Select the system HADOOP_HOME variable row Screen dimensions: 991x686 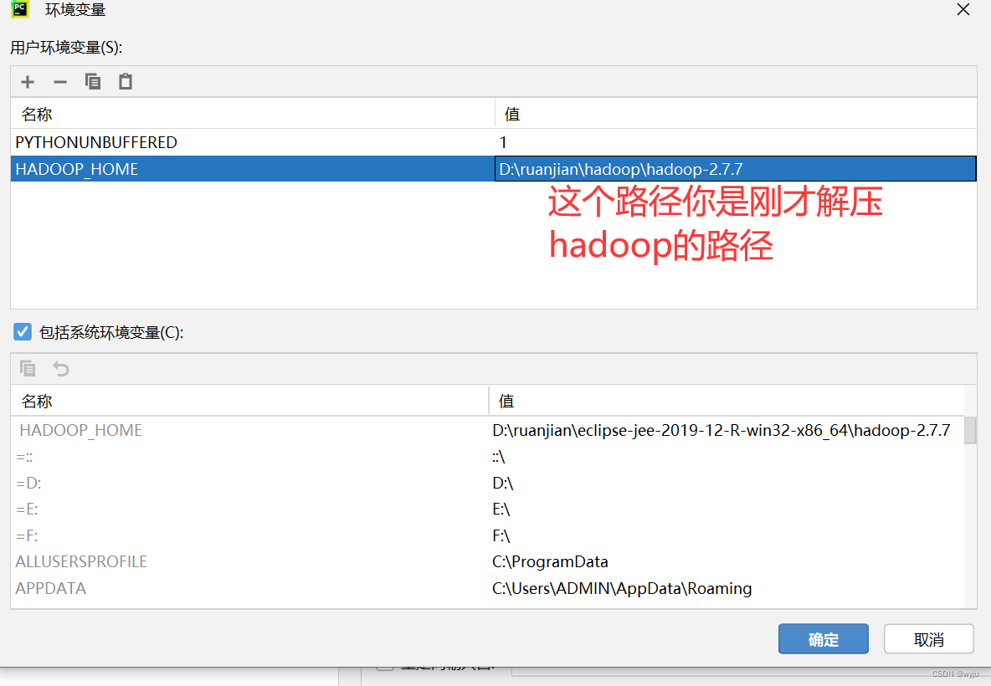pos(487,430)
